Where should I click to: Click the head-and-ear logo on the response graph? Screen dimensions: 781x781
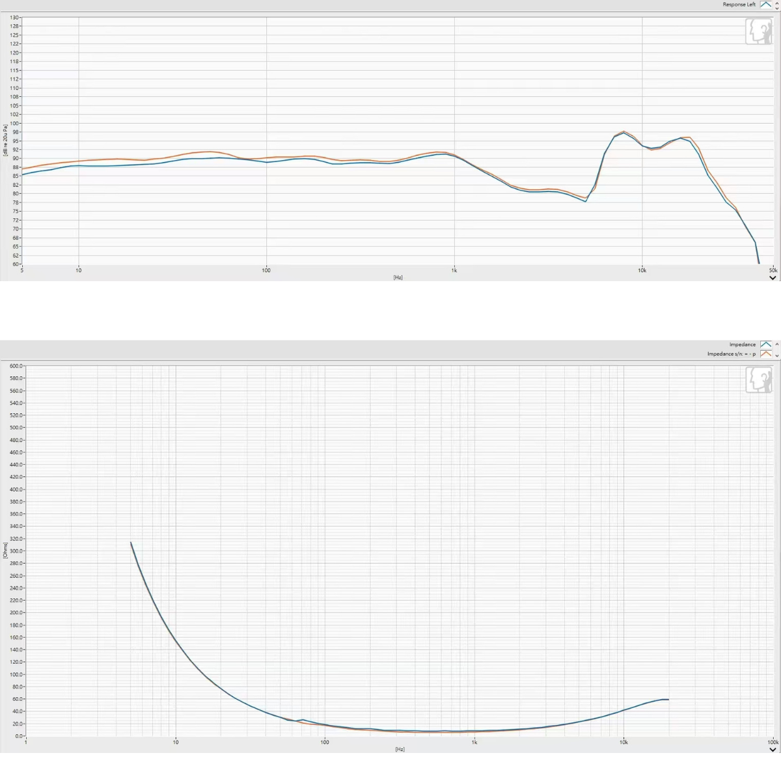click(758, 31)
